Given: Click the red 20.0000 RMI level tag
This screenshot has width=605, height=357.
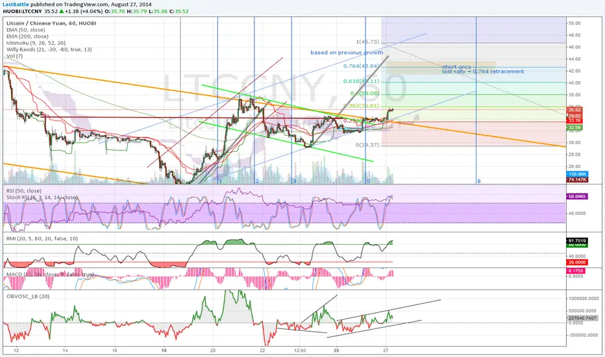Looking at the screenshot, I should click(577, 262).
